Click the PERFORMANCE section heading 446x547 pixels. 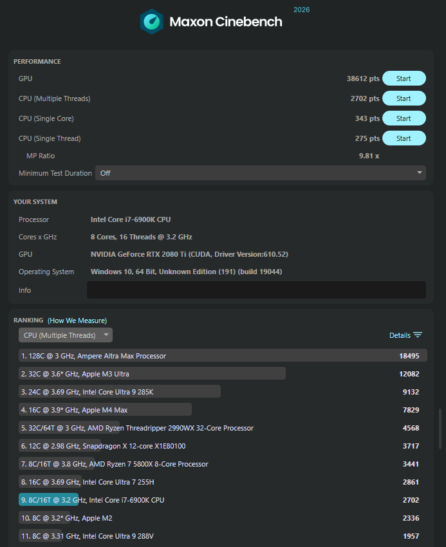click(37, 61)
